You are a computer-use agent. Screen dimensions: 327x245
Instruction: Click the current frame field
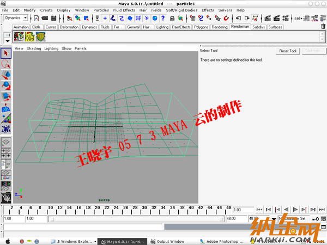tap(243, 210)
